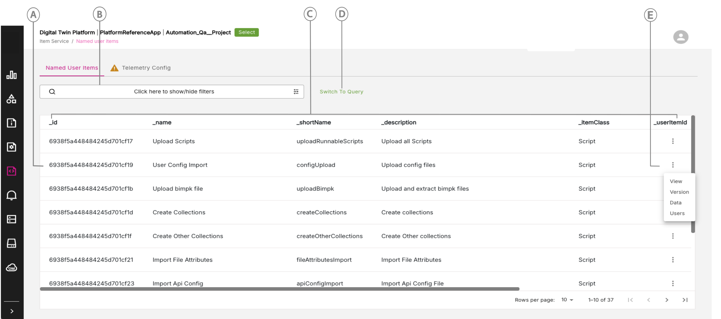The image size is (721, 319).
Task: Open the bar chart dashboard sidebar icon
Action: [x=11, y=75]
